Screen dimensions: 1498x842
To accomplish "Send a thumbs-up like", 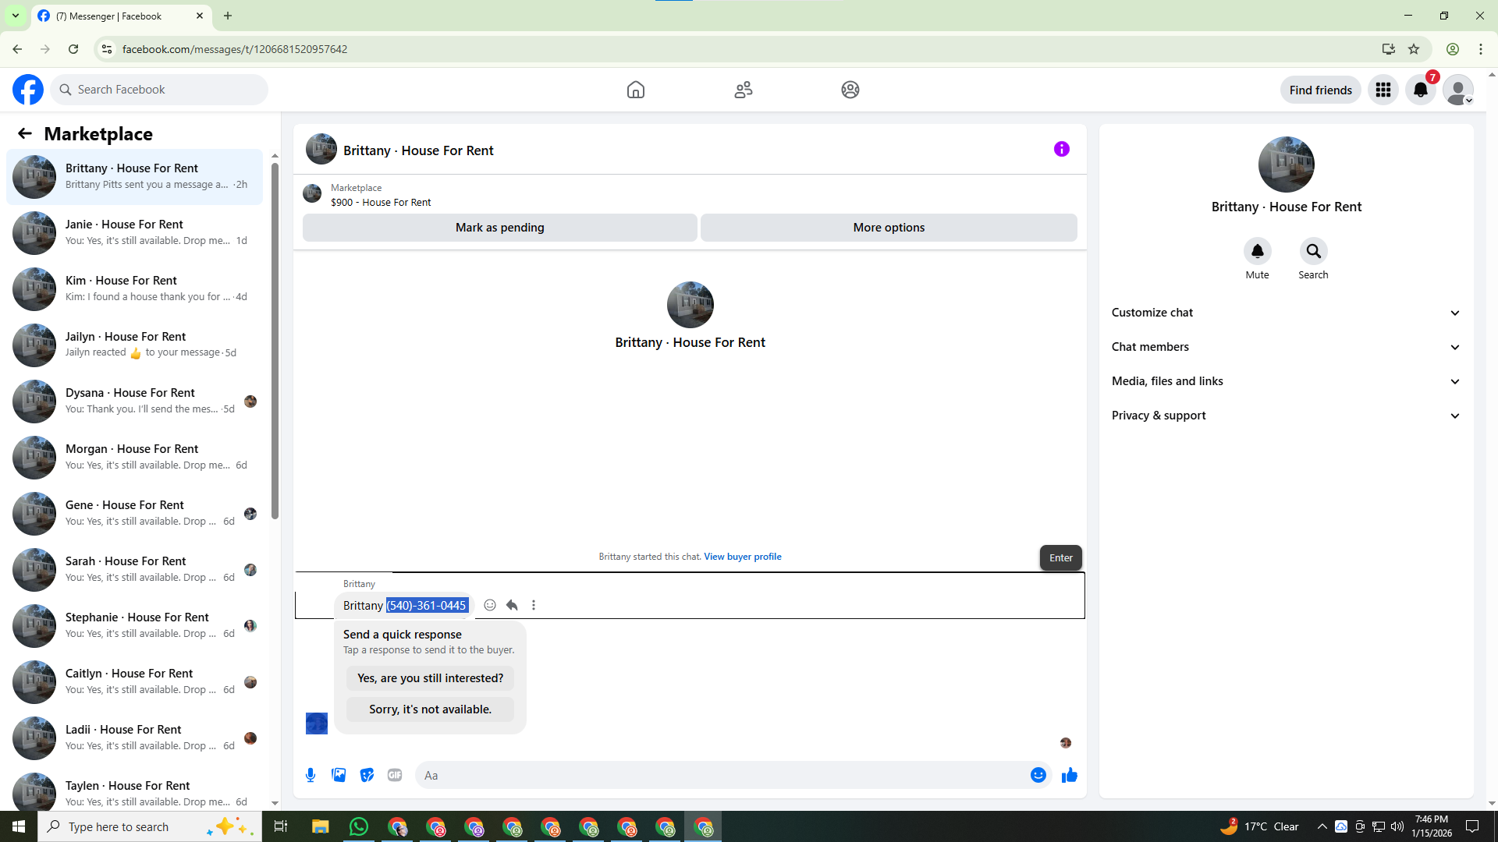I will [1069, 775].
